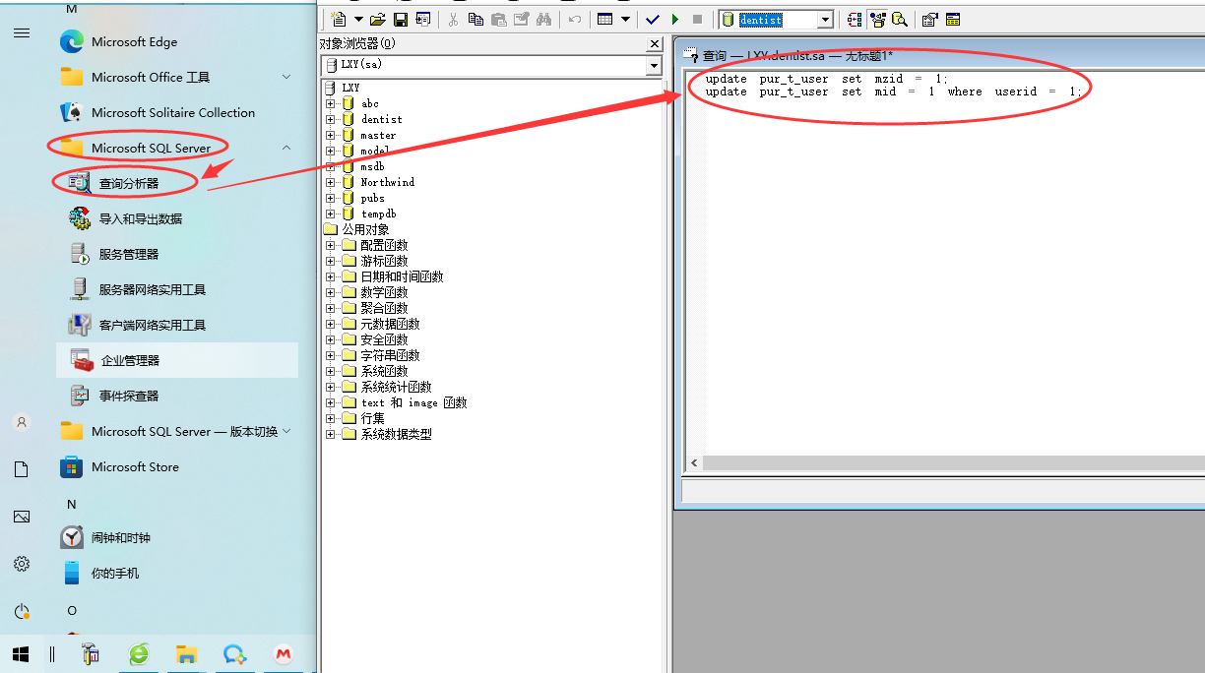Open File Explorer from the taskbar
Screen dimensions: 1205x673
tap(186, 653)
